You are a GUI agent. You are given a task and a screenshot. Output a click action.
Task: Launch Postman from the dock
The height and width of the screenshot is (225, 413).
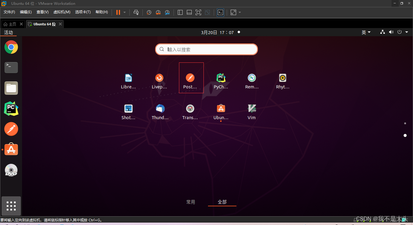pos(11,129)
